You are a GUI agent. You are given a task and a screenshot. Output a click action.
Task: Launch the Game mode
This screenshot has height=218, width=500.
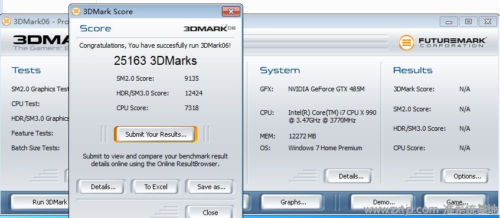tap(457, 202)
